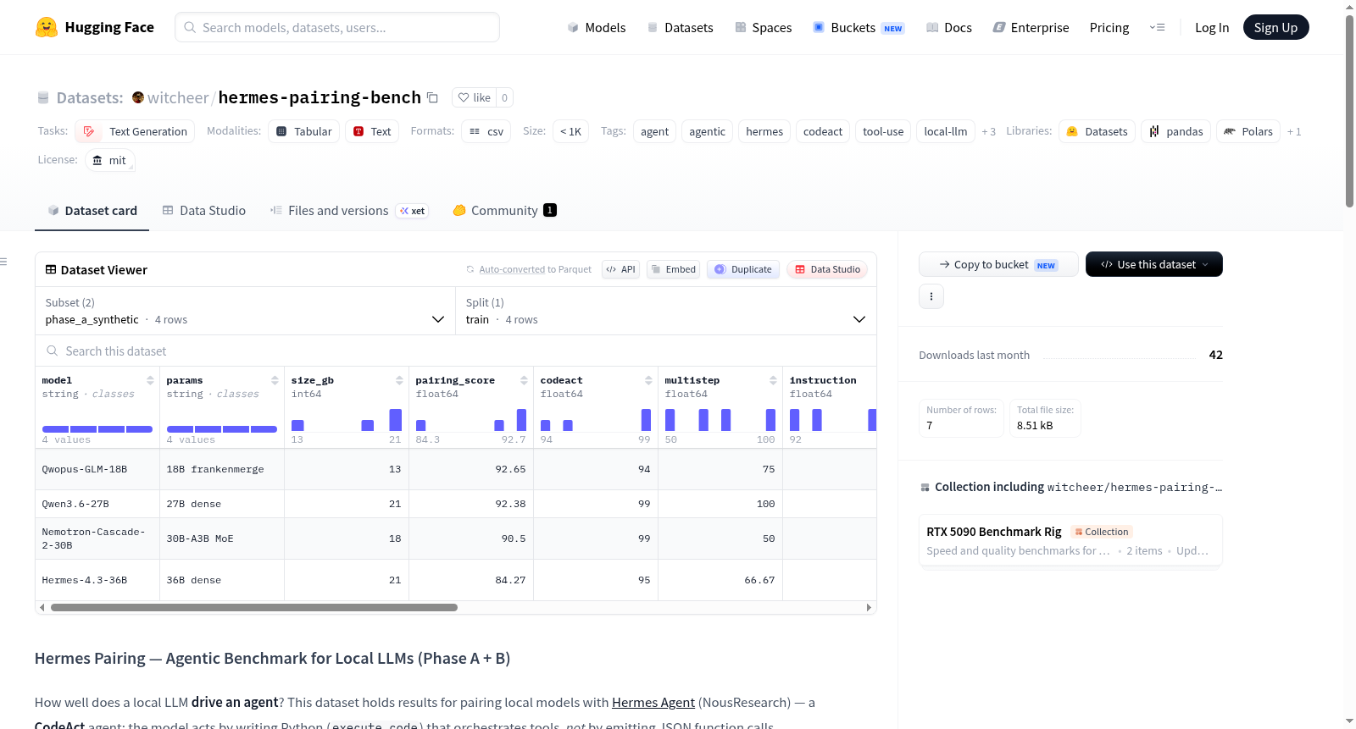Click the Log In link
This screenshot has width=1356, height=729.
[x=1212, y=28]
